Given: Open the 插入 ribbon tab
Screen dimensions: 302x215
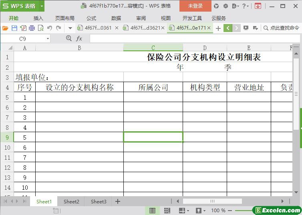Looking at the screenshot, I should pos(38,18).
